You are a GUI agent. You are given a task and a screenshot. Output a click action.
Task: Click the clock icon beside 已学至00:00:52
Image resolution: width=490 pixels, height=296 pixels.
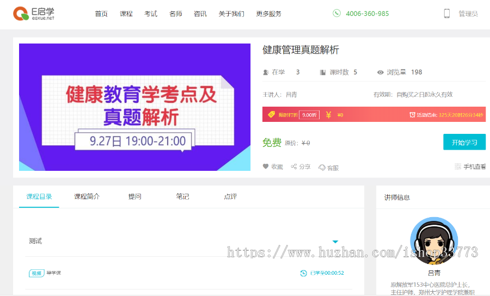(303, 273)
